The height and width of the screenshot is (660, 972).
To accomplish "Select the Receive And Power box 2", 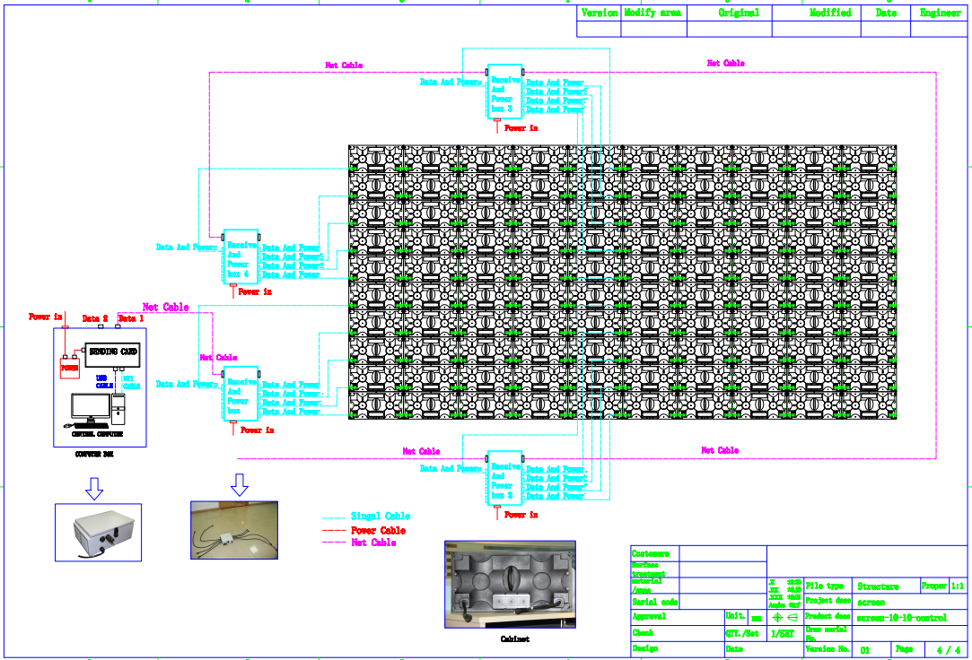I will click(x=504, y=478).
